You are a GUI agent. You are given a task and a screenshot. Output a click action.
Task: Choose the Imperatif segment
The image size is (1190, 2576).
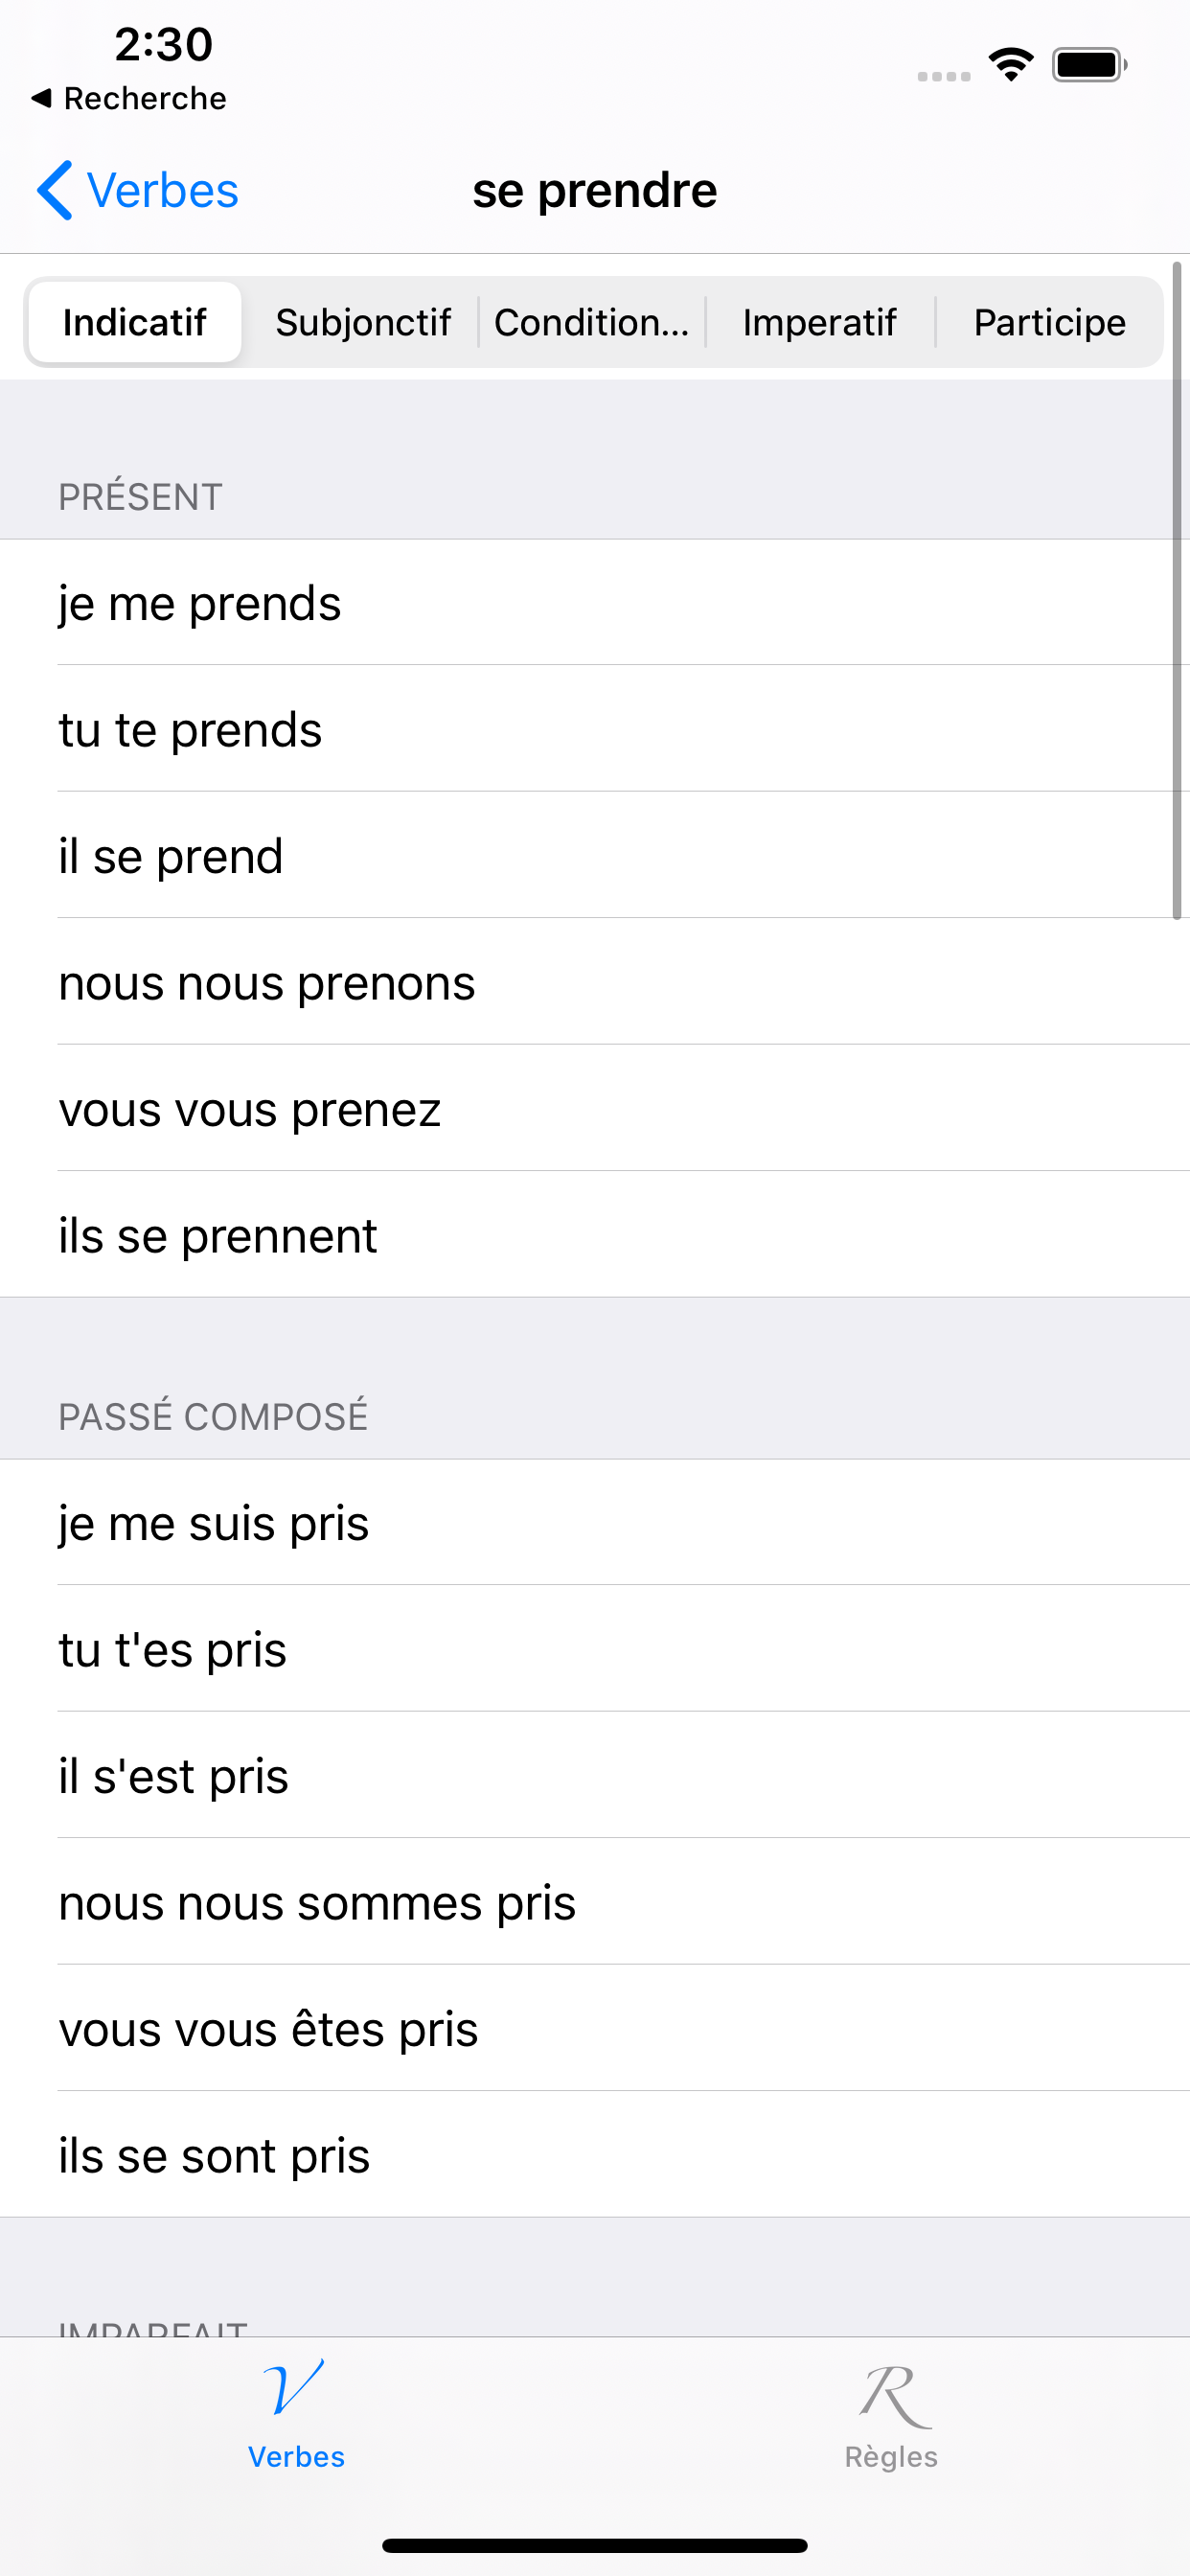819,322
